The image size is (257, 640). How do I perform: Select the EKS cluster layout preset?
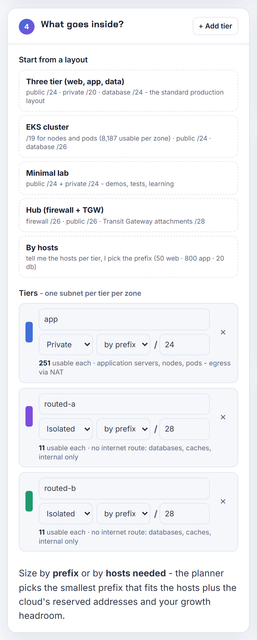[128, 136]
